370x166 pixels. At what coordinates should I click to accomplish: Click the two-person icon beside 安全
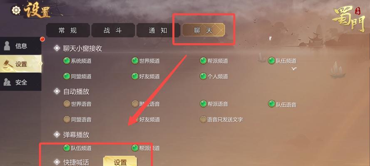click(7, 82)
